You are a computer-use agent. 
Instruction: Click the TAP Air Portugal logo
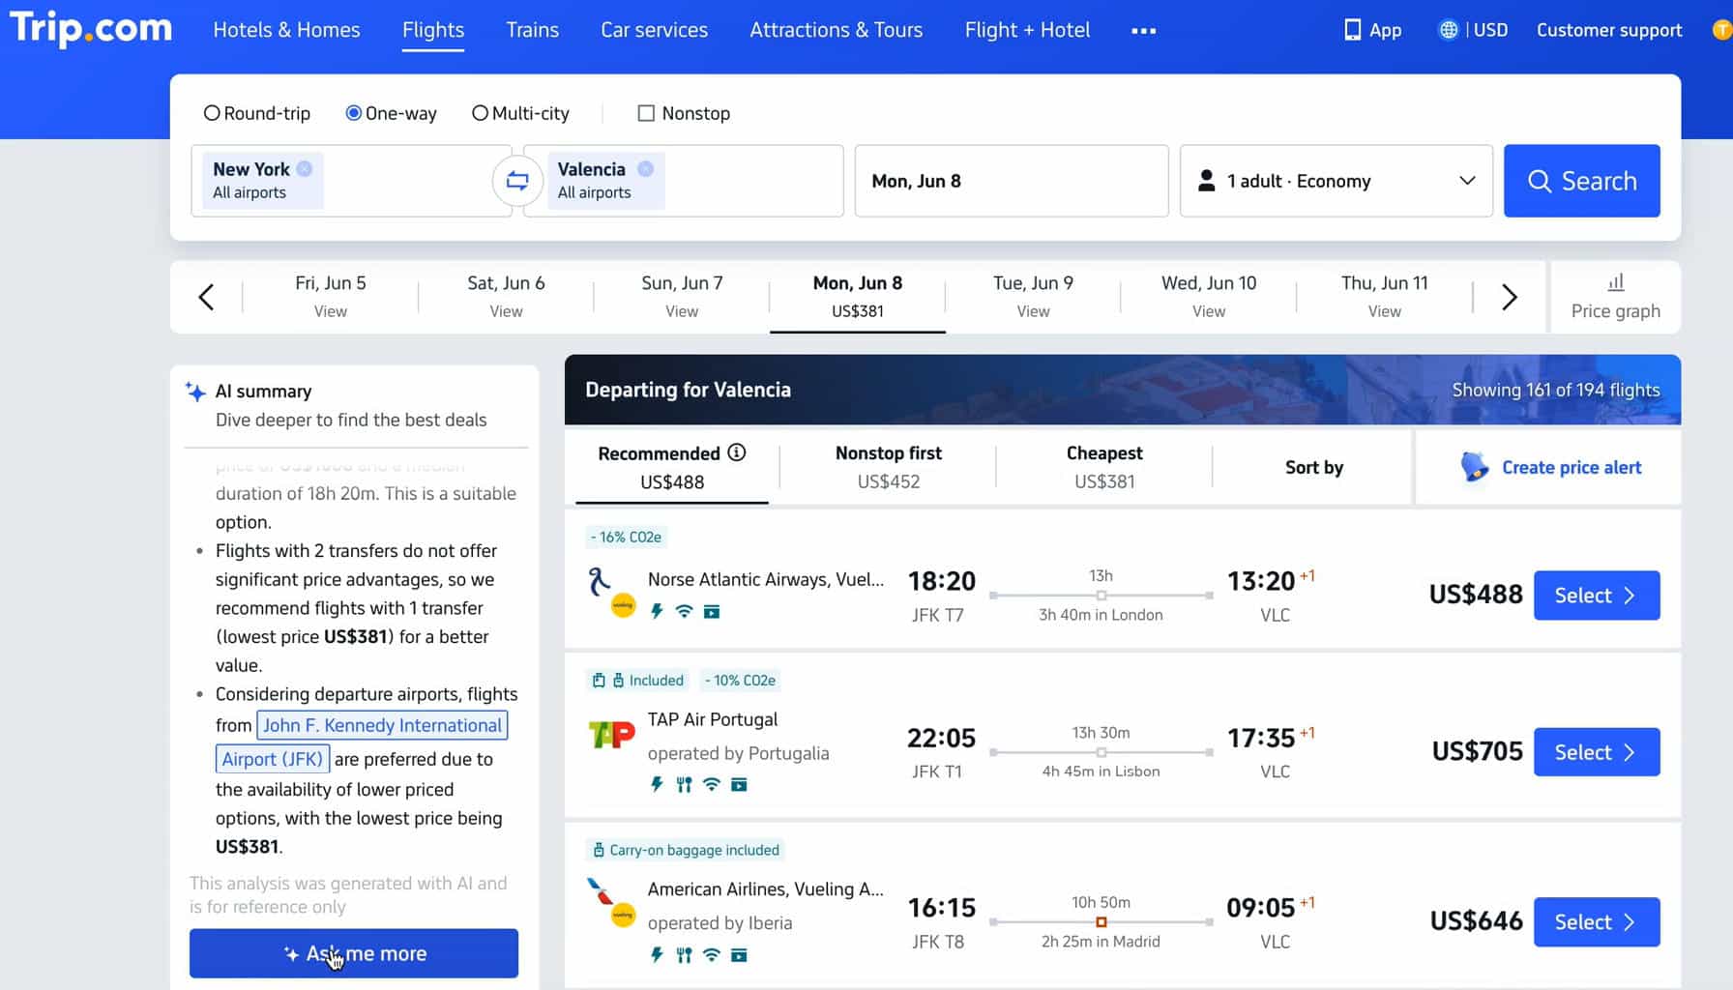click(611, 735)
